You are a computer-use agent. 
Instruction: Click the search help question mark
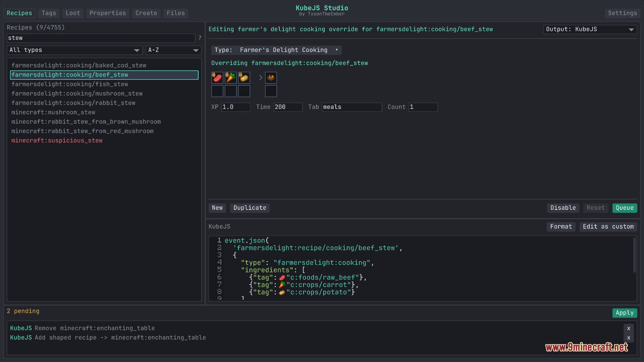[200, 38]
